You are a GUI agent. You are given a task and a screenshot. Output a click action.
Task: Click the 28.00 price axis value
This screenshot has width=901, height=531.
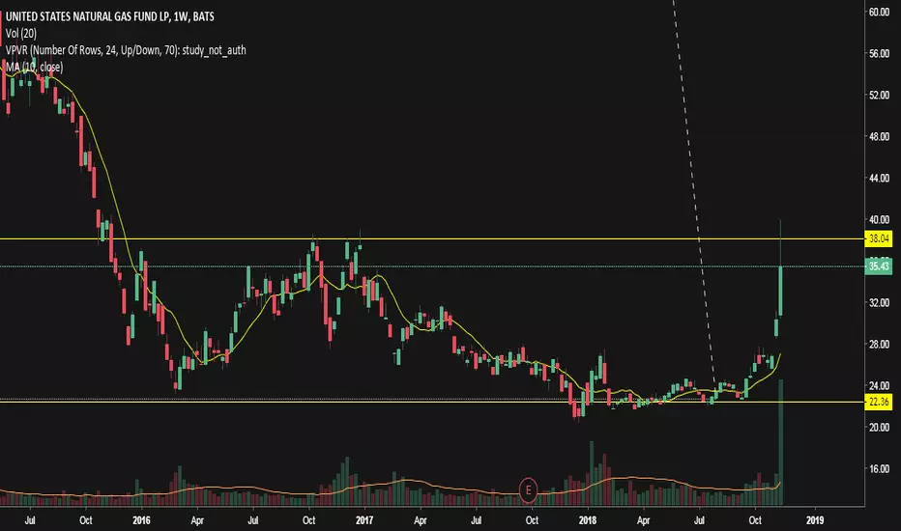coord(879,344)
